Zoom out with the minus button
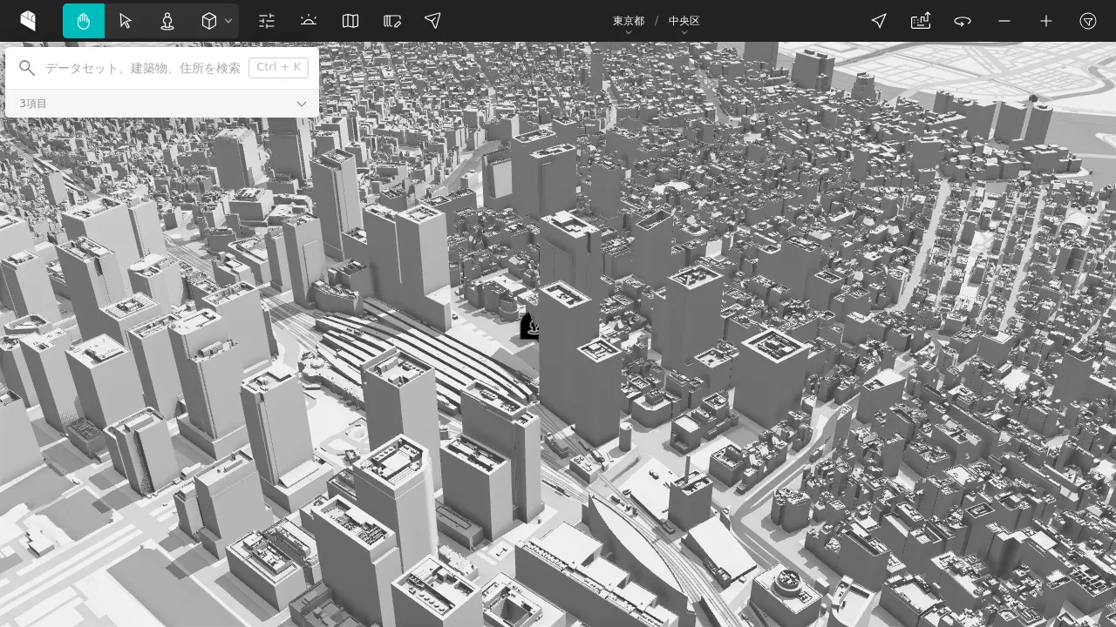Viewport: 1116px width, 627px height. coord(1004,21)
